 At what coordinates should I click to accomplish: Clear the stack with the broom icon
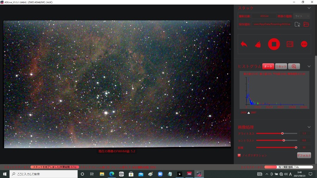click(x=258, y=44)
